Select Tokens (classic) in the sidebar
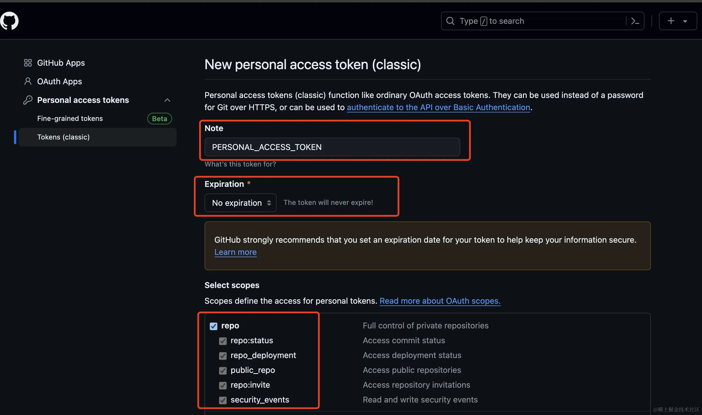This screenshot has width=702, height=415. coord(63,137)
